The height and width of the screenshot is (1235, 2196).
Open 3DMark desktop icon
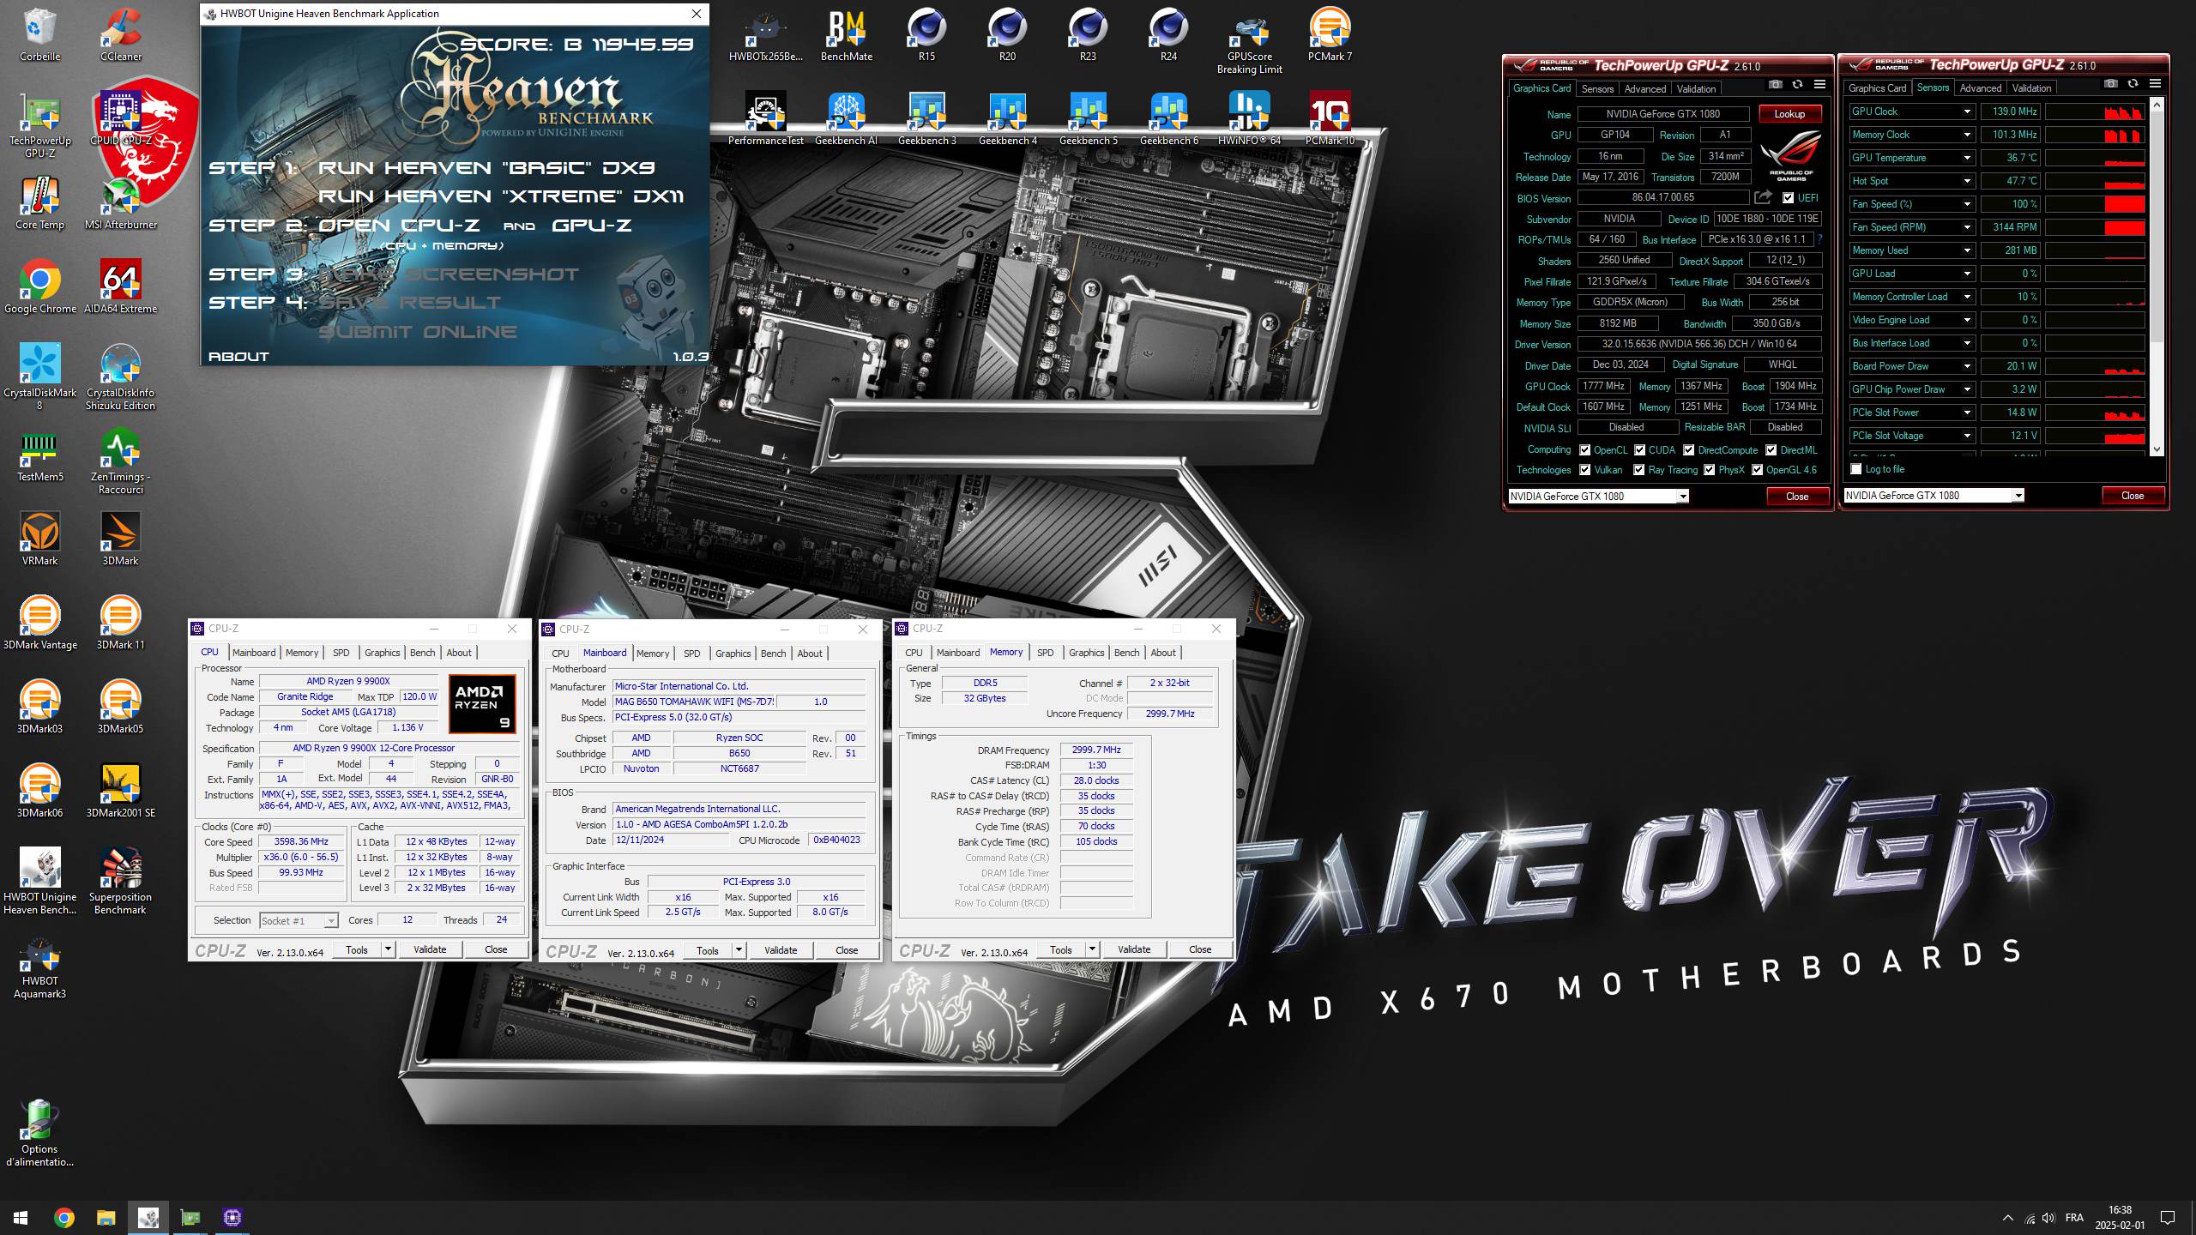(x=120, y=539)
